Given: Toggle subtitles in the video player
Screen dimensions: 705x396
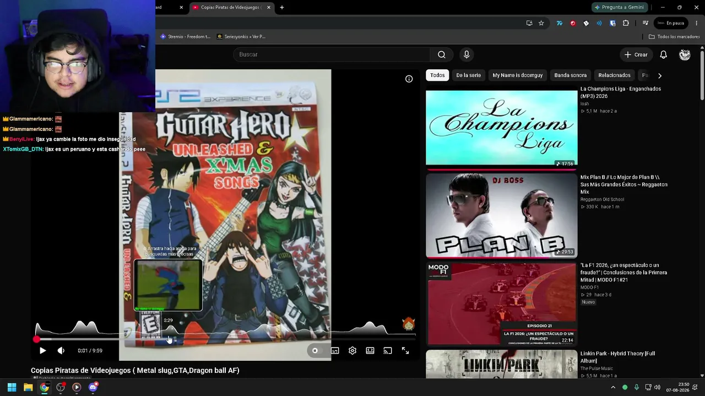Looking at the screenshot, I should click(335, 350).
